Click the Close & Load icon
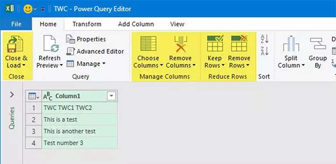 15,44
